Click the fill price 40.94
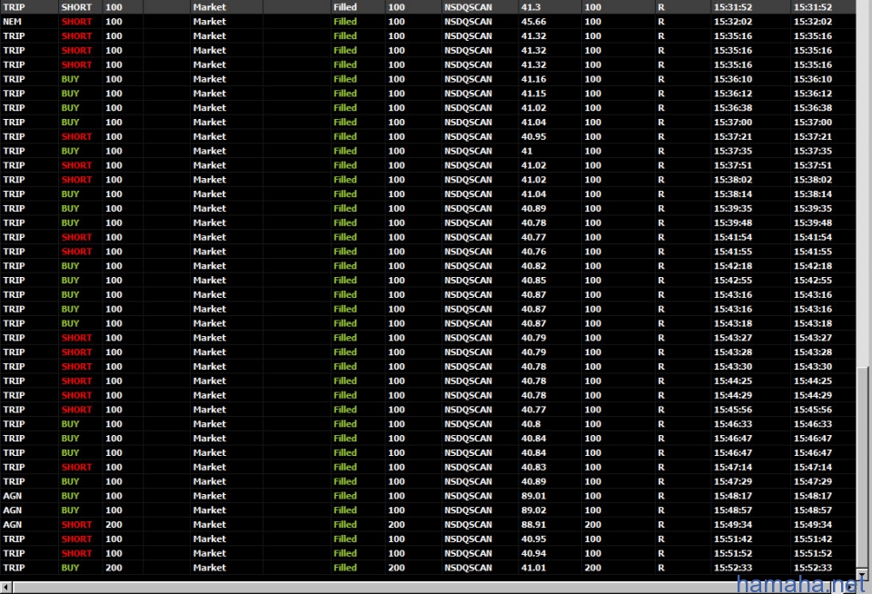This screenshot has width=872, height=594. tap(533, 553)
